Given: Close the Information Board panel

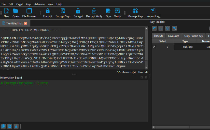Looking at the screenshot, I should coord(146,77).
